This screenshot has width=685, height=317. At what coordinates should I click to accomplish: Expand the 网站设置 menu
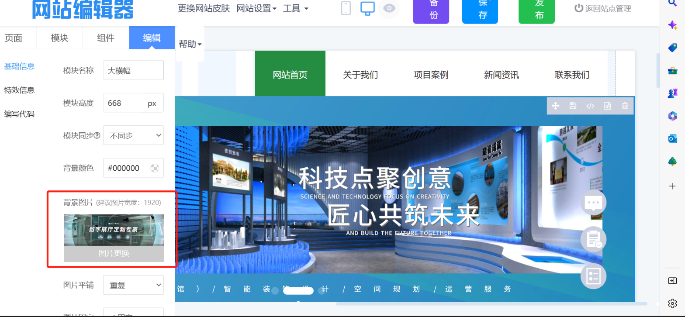[256, 8]
